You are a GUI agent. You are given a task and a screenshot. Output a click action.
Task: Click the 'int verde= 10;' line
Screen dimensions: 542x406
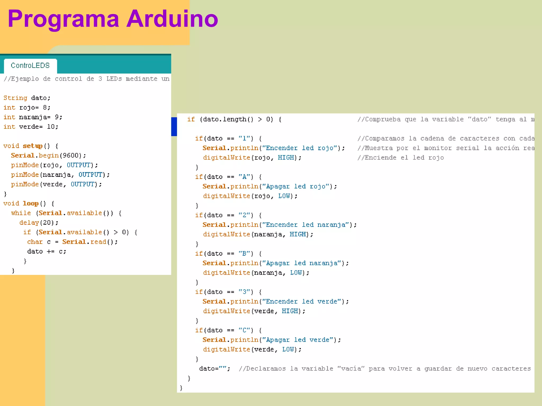click(x=31, y=127)
